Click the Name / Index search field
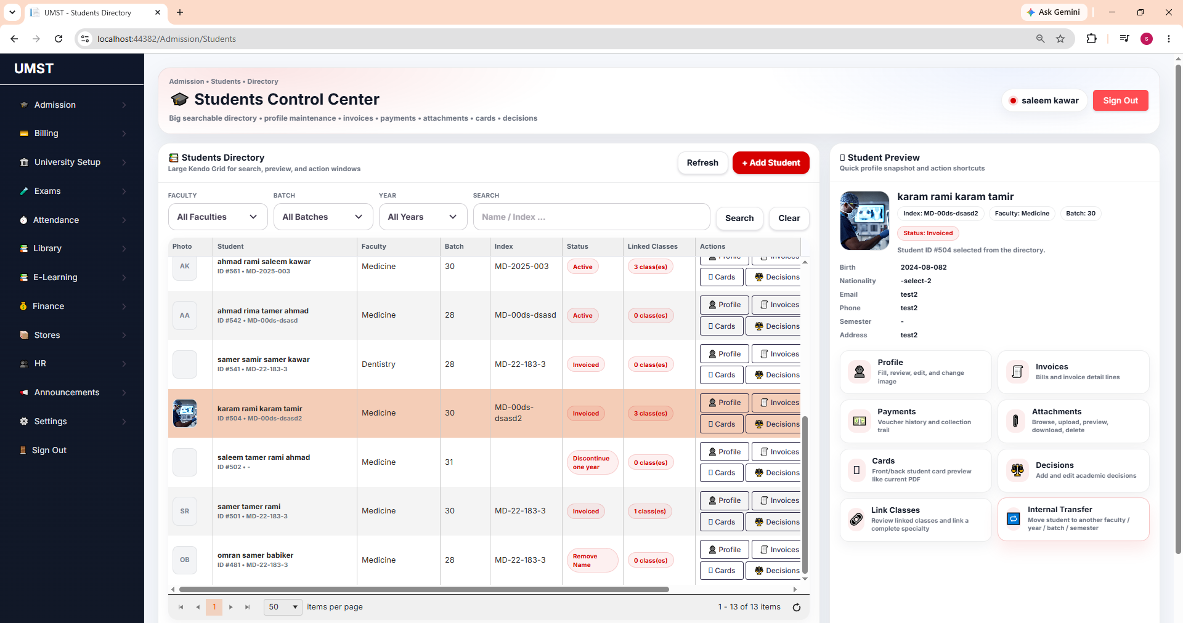The width and height of the screenshot is (1183, 623). coord(591,217)
